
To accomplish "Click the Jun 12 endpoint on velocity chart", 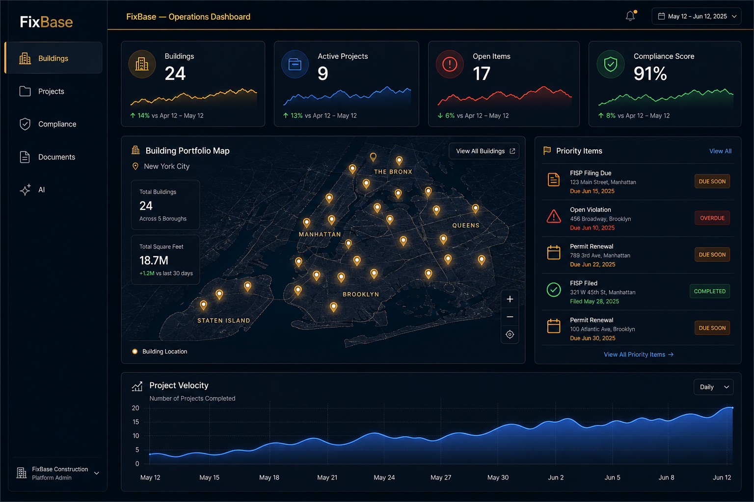I will (x=732, y=407).
